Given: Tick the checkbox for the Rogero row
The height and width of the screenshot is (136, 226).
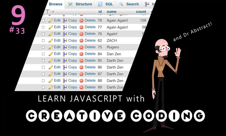Looking at the screenshot, I should [x=43, y=47].
